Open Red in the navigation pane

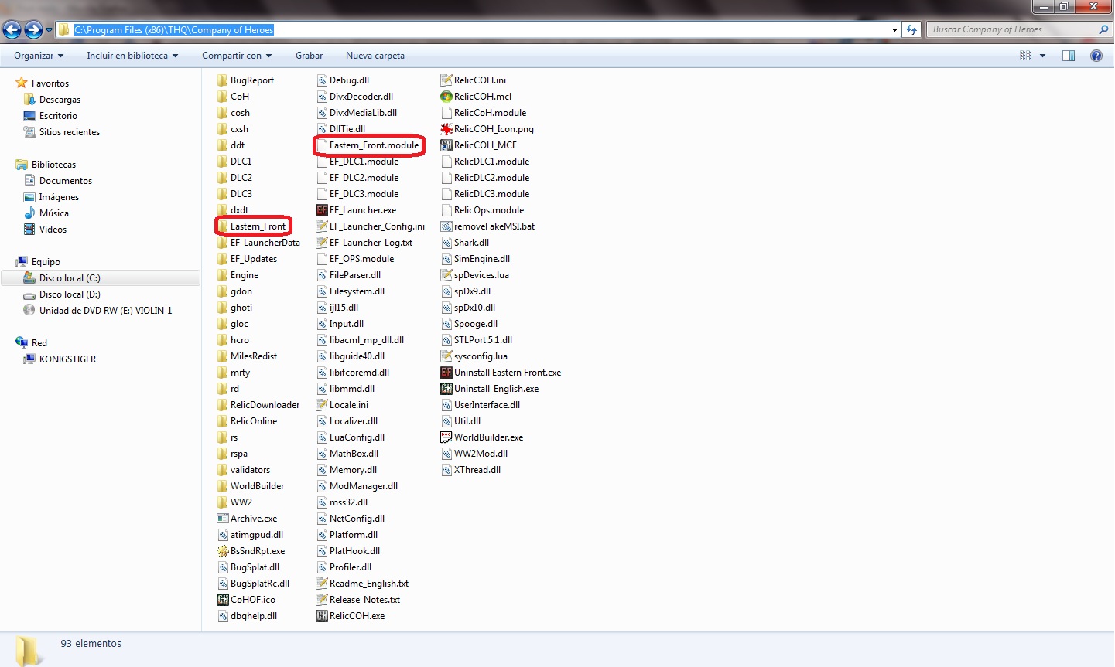pos(39,343)
